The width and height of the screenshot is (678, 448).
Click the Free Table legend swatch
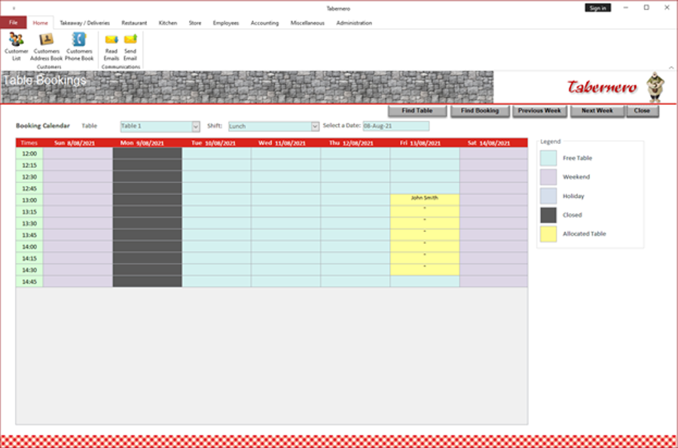click(548, 158)
